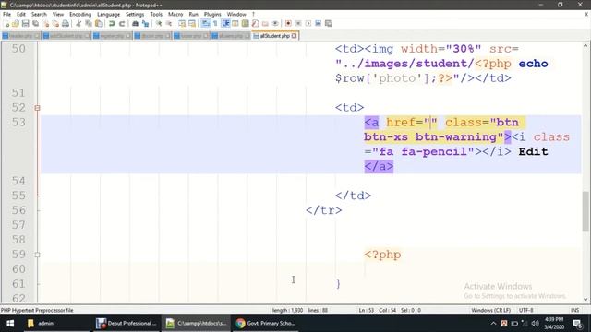Click the word Edit in the code

coord(533,151)
